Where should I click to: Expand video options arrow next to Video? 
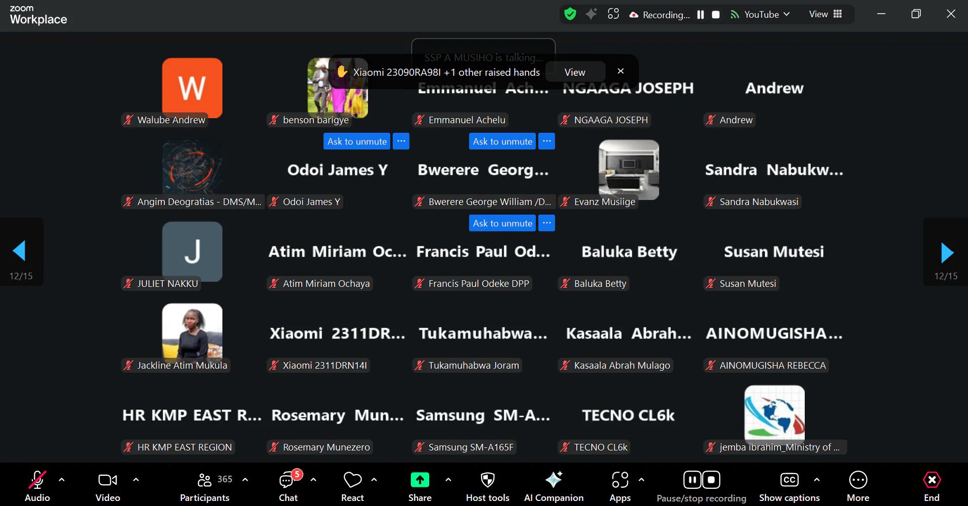[136, 480]
